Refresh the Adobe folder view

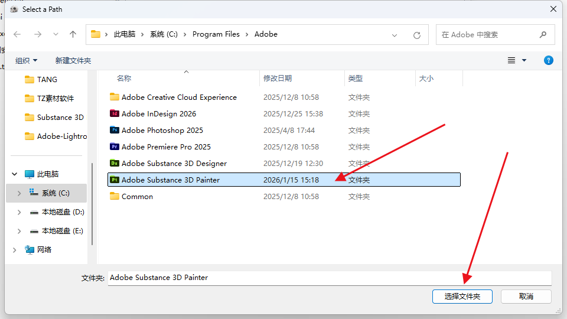pyautogui.click(x=417, y=35)
